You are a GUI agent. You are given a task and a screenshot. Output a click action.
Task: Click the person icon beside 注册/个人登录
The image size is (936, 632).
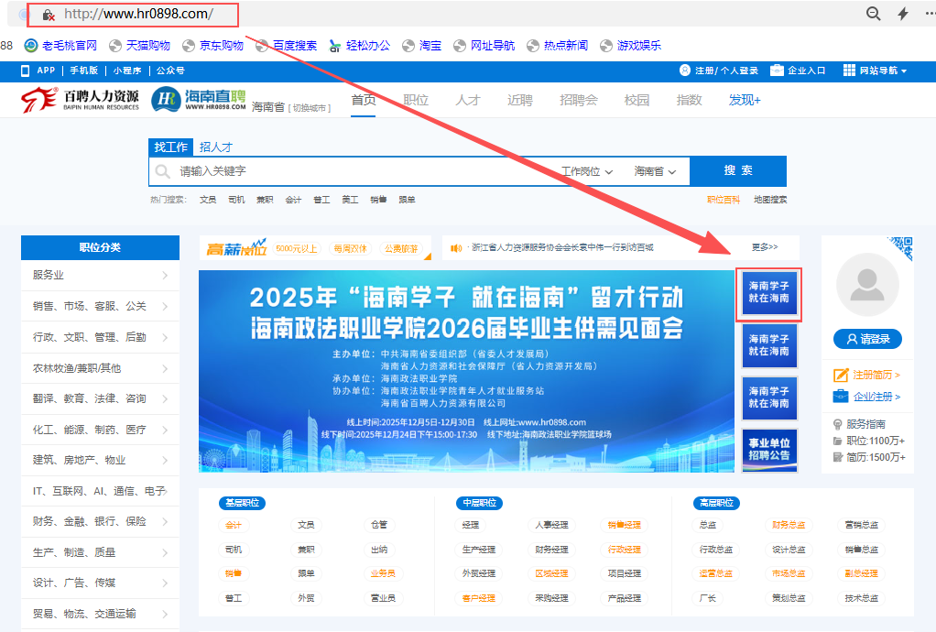pos(685,71)
